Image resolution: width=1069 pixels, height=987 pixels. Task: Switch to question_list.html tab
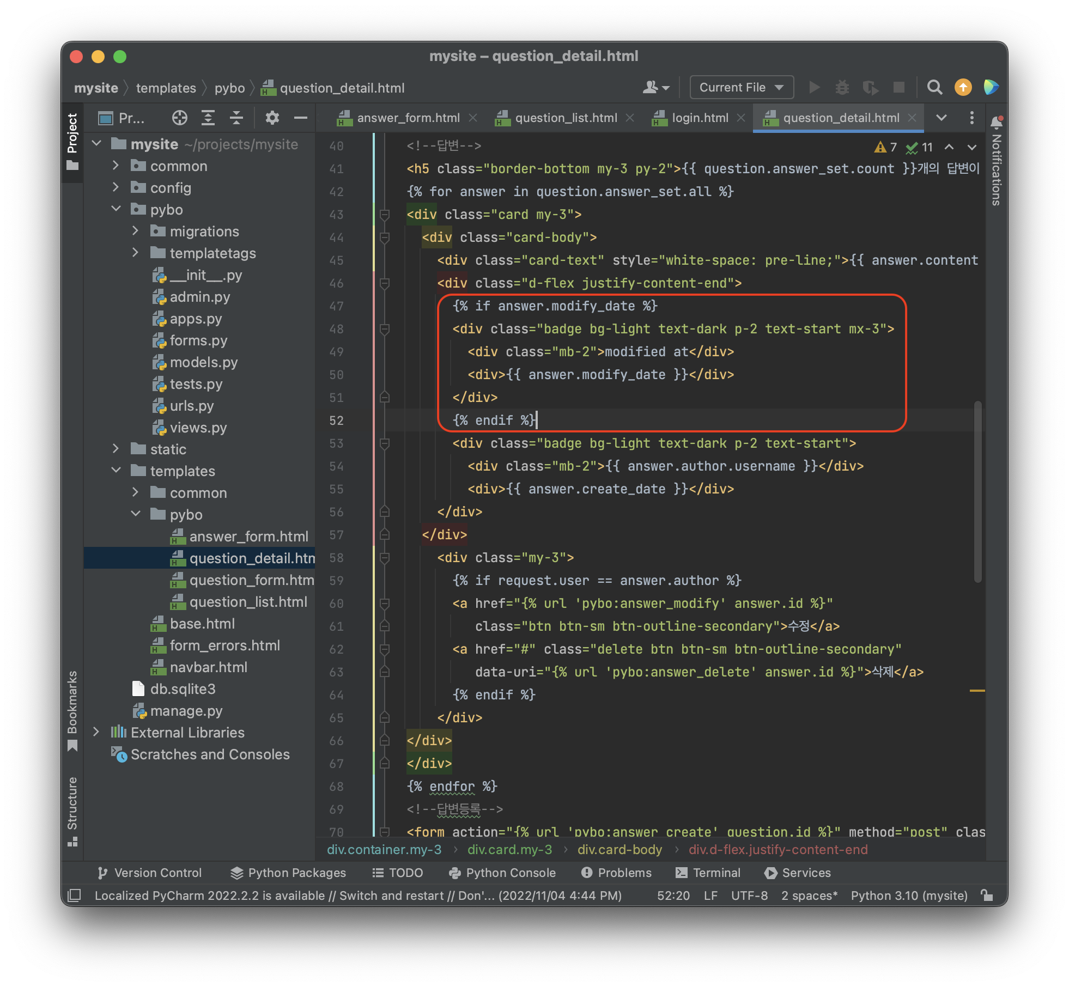566,118
